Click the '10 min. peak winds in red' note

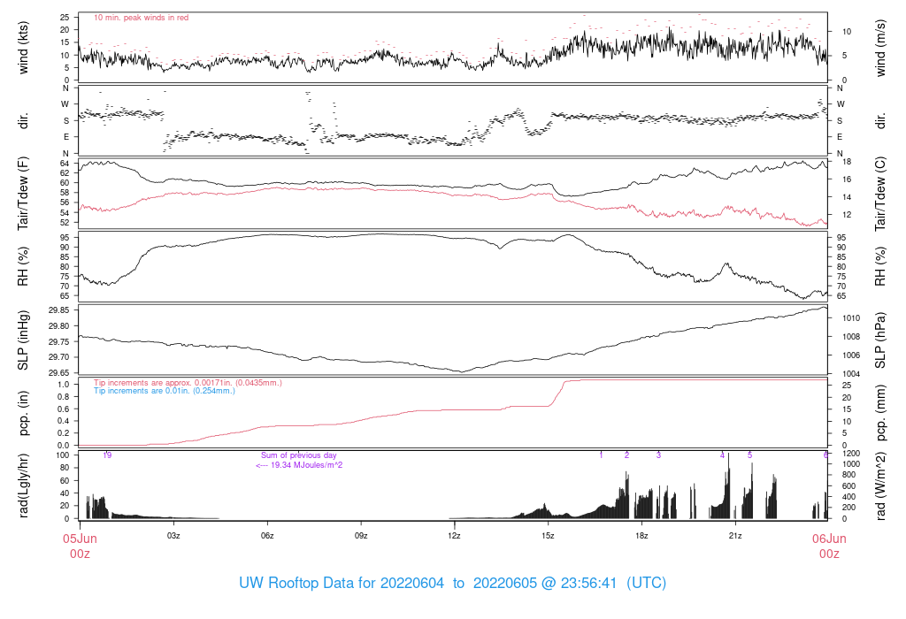click(x=141, y=18)
